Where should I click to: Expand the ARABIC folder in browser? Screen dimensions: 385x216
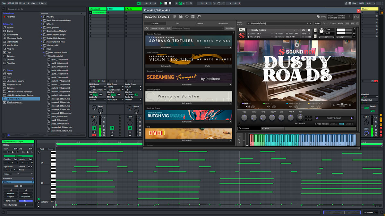pos(42,17)
